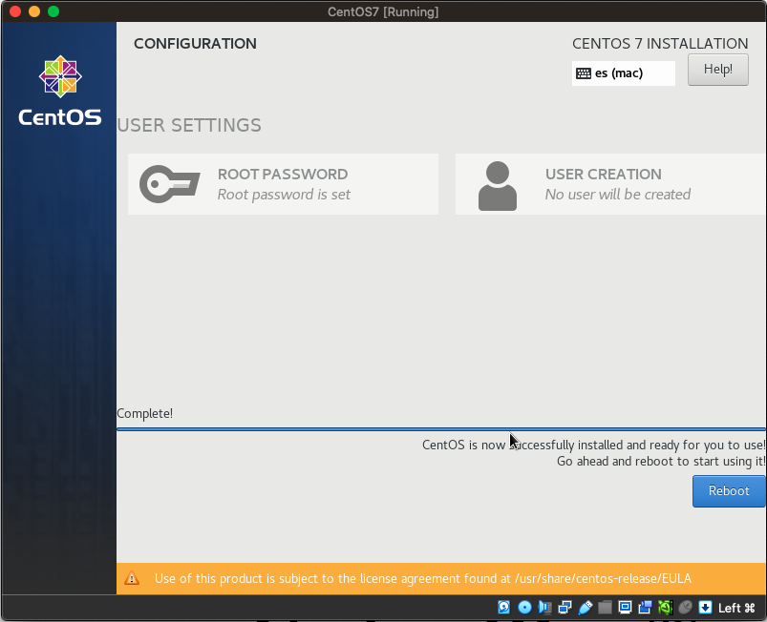Click the shared folders icon in status bar
767x622 pixels.
point(605,608)
